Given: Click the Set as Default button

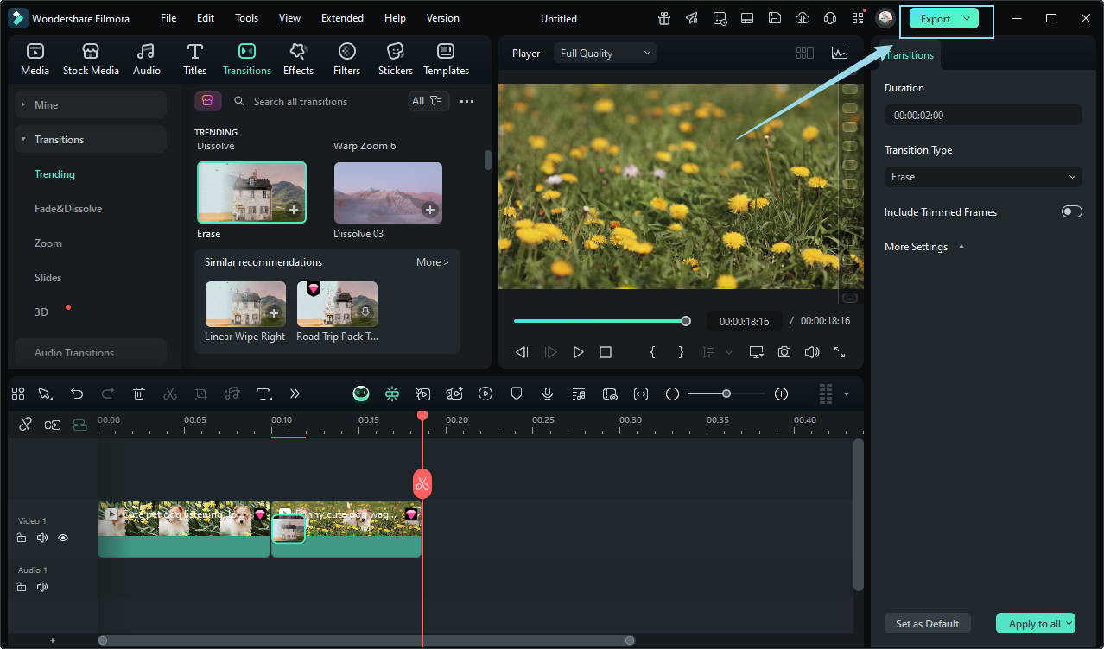Looking at the screenshot, I should point(928,623).
